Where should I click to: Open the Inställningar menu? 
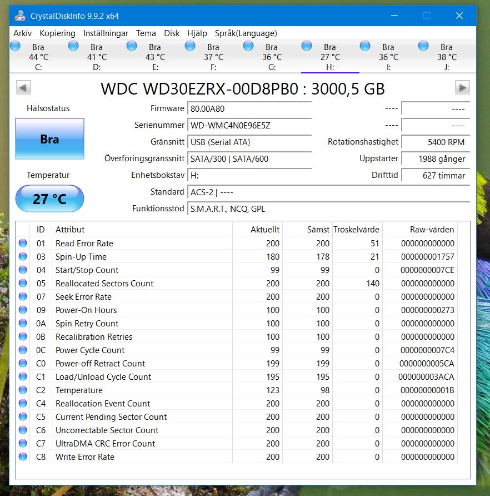pyautogui.click(x=106, y=33)
